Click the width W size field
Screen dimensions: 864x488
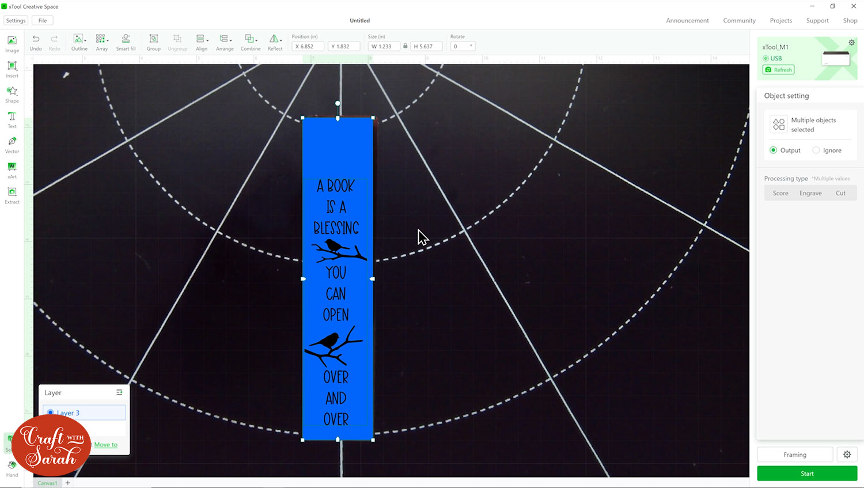click(x=384, y=46)
